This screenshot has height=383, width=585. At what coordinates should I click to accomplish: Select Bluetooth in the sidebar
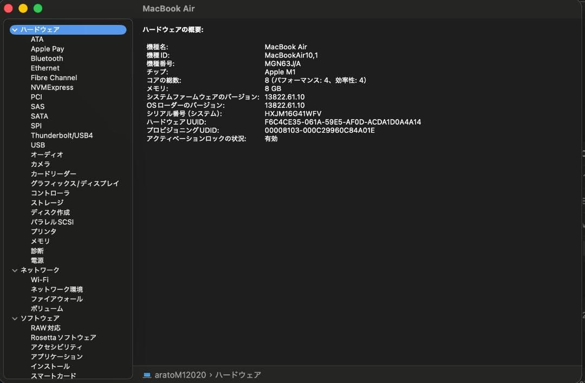pos(47,59)
